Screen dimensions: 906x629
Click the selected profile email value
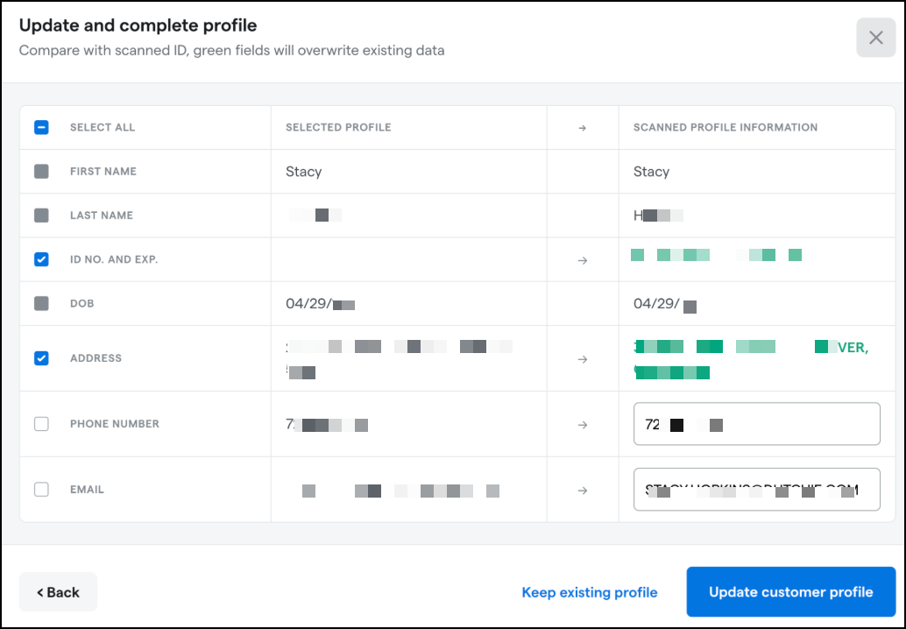tap(400, 491)
